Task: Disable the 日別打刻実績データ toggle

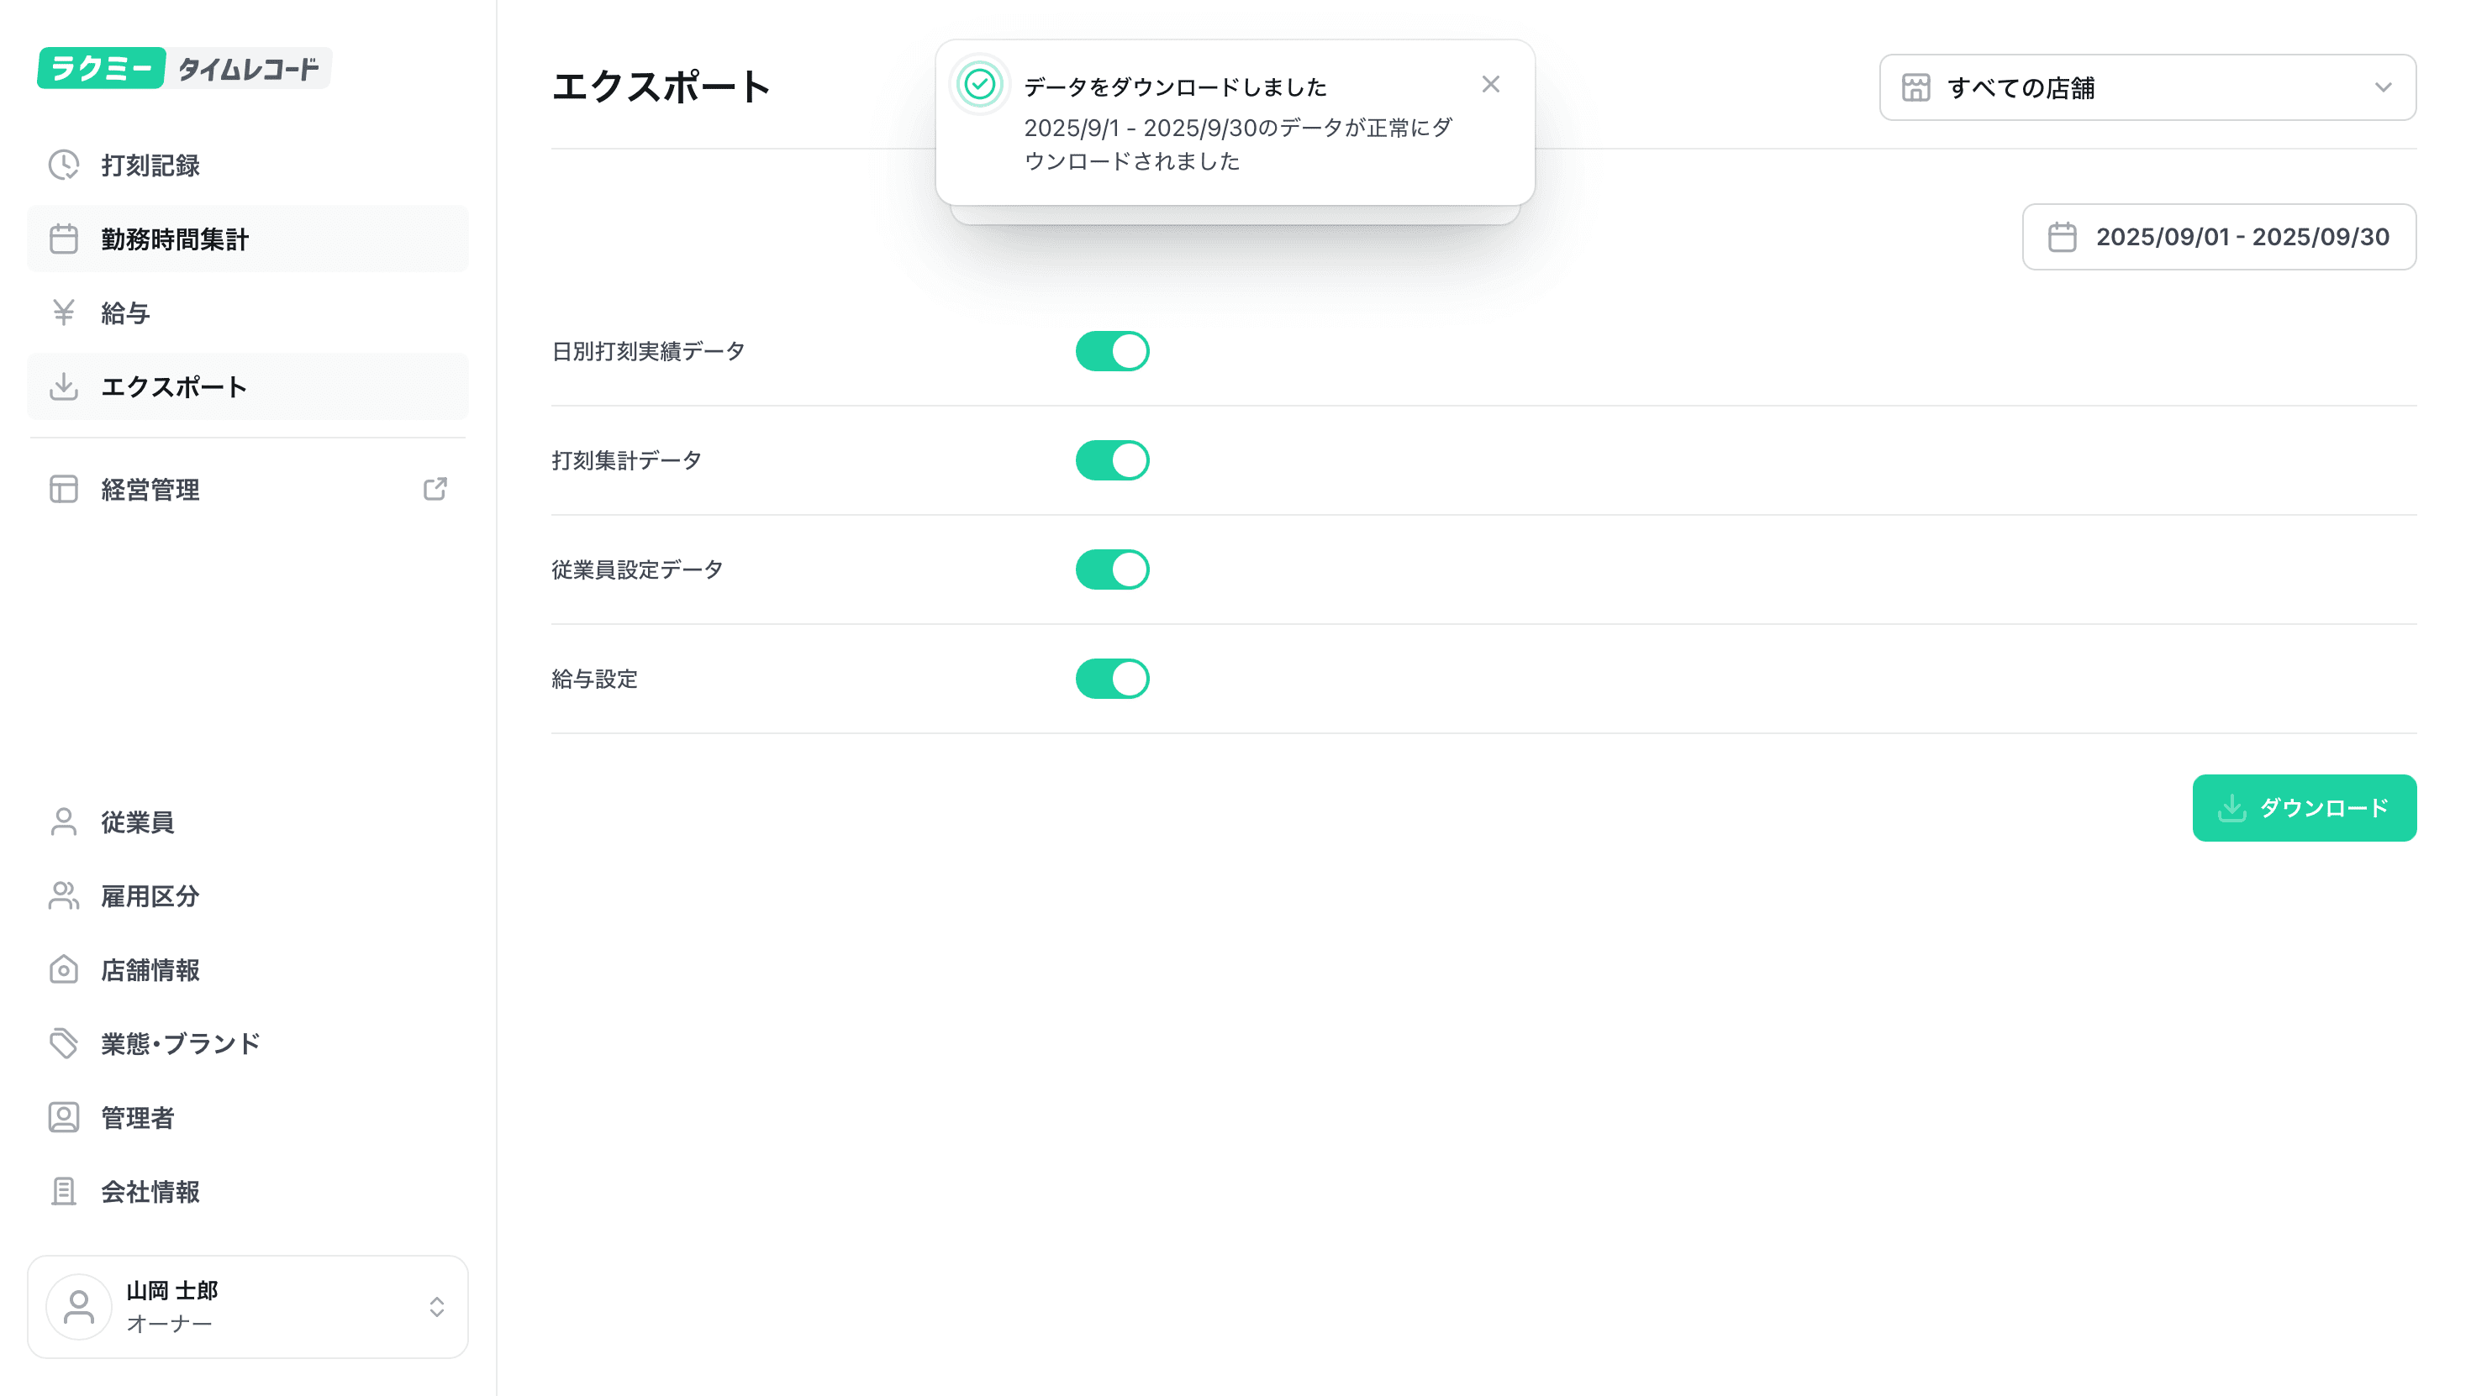Action: tap(1112, 351)
